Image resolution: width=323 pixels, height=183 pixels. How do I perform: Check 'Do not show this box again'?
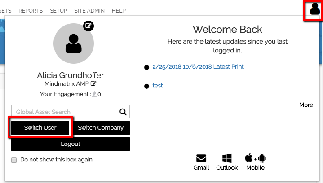click(x=14, y=160)
